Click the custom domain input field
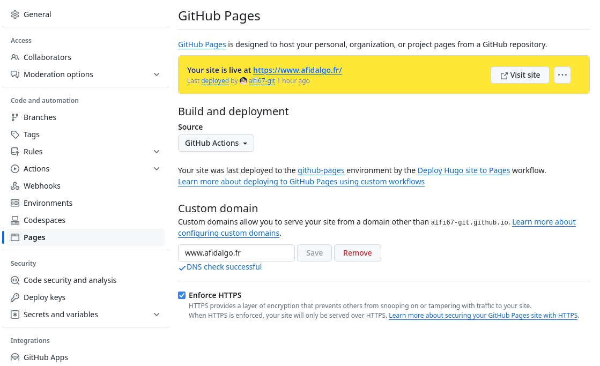600x366 pixels. 236,253
